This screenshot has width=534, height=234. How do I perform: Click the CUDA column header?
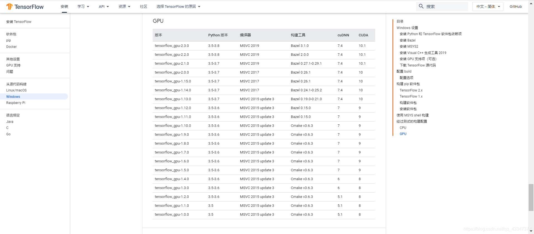364,35
